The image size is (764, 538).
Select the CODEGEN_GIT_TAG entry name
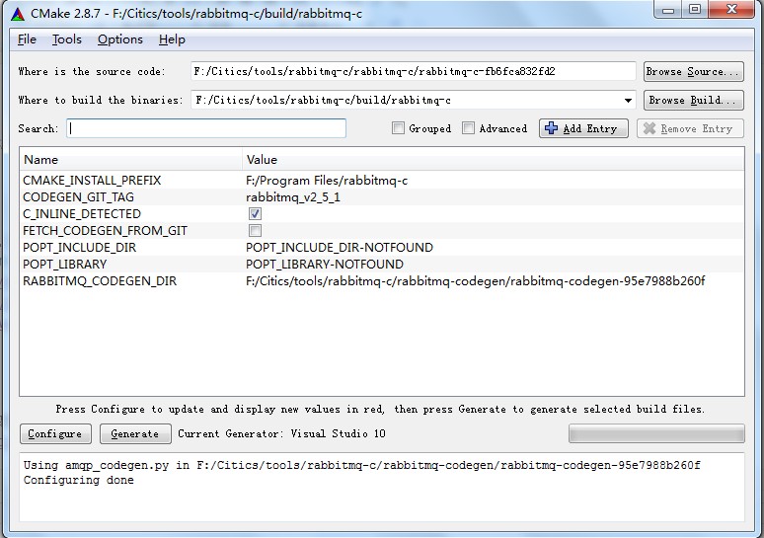coord(78,196)
